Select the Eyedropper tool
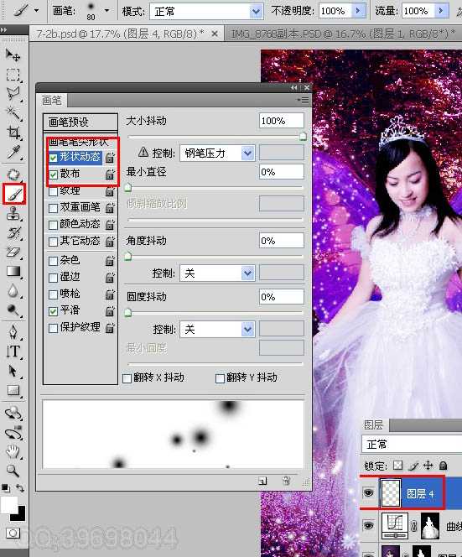462x557 pixels. click(13, 152)
